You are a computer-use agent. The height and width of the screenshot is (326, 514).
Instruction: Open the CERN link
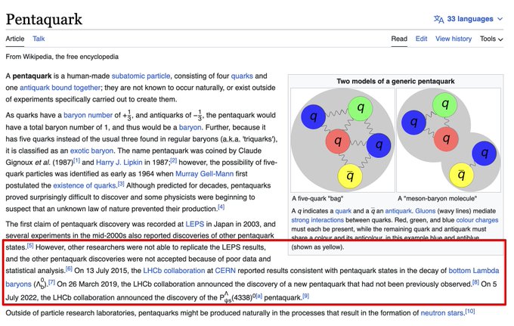tap(225, 271)
